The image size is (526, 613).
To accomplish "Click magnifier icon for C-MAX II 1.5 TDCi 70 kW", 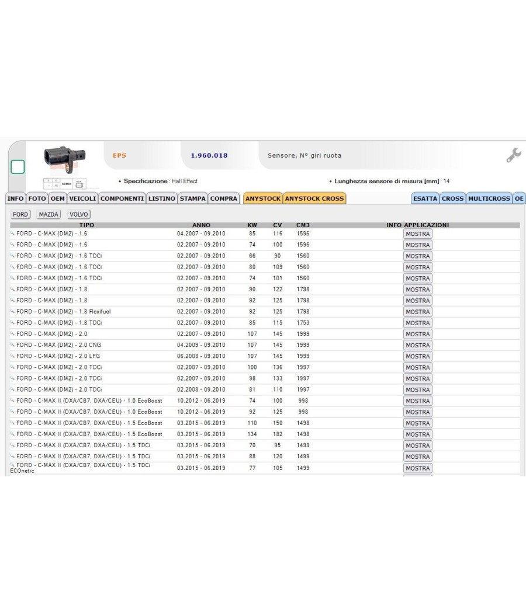I will 12,444.
